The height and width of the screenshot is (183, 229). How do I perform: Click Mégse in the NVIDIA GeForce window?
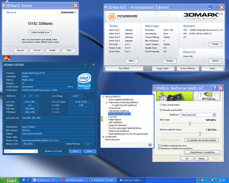201,158
